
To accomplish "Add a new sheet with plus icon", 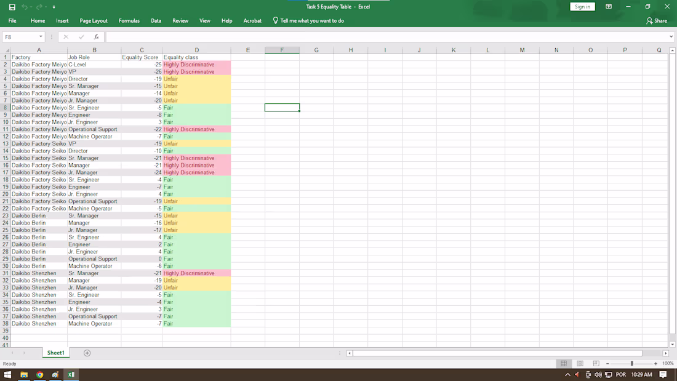I will coord(87,353).
